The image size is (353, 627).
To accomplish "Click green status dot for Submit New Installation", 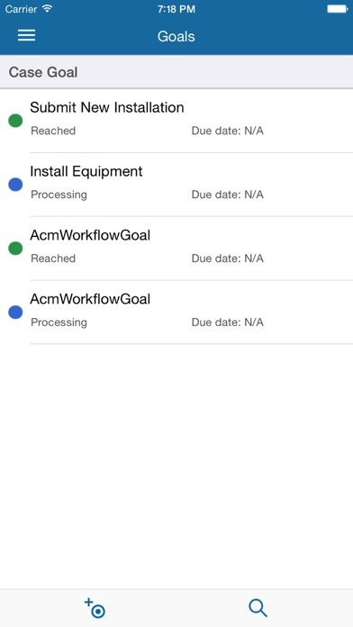I will click(x=15, y=121).
